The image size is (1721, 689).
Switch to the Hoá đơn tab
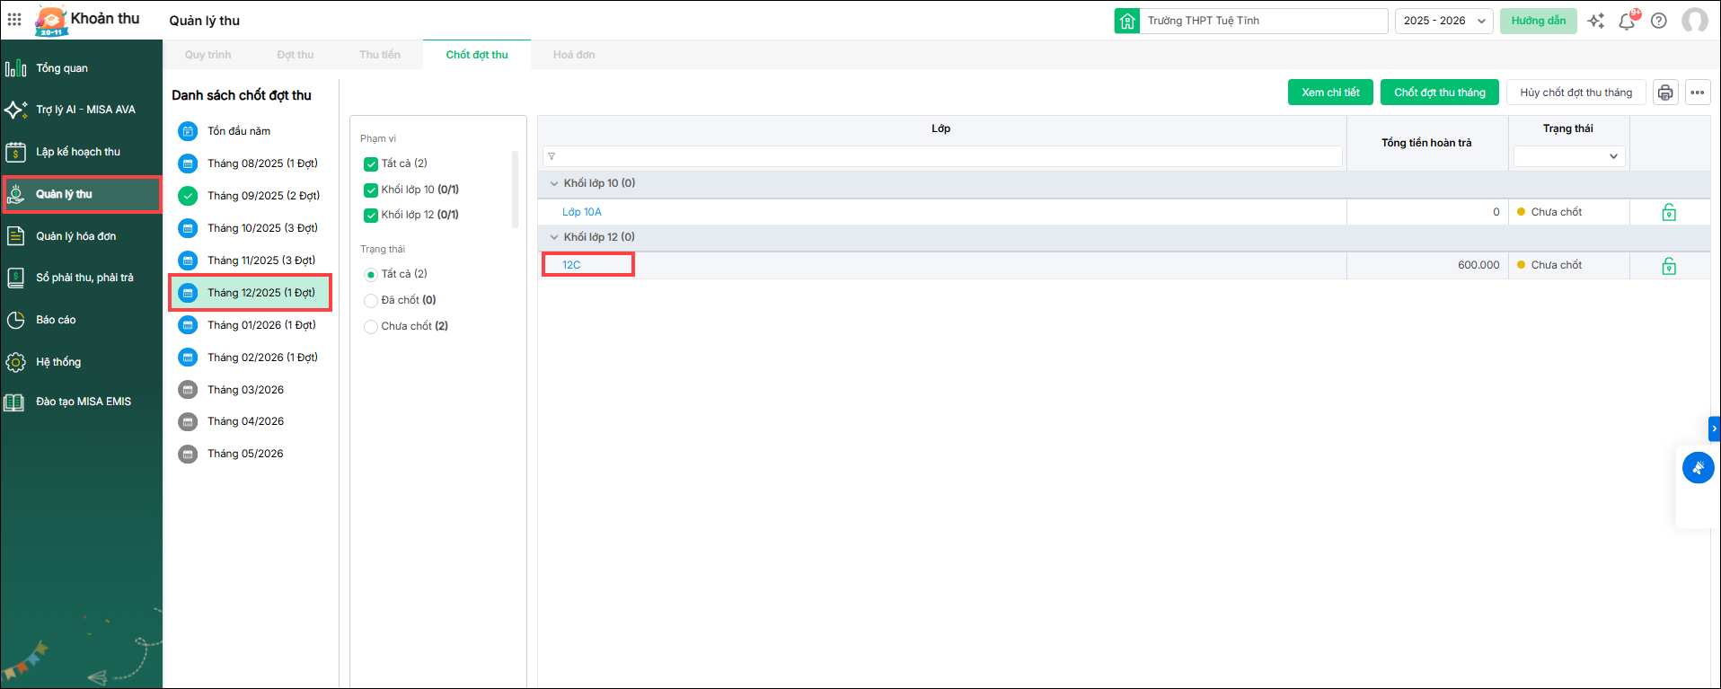574,55
